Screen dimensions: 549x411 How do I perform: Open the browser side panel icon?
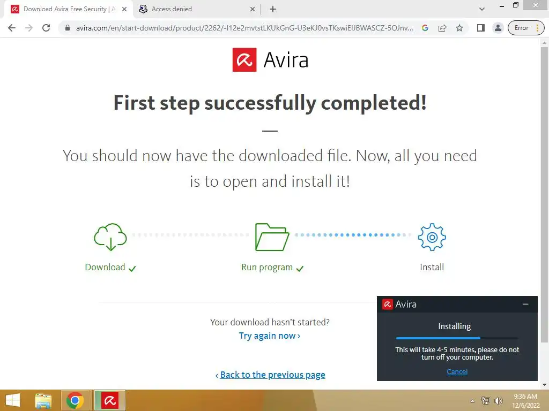(x=481, y=28)
